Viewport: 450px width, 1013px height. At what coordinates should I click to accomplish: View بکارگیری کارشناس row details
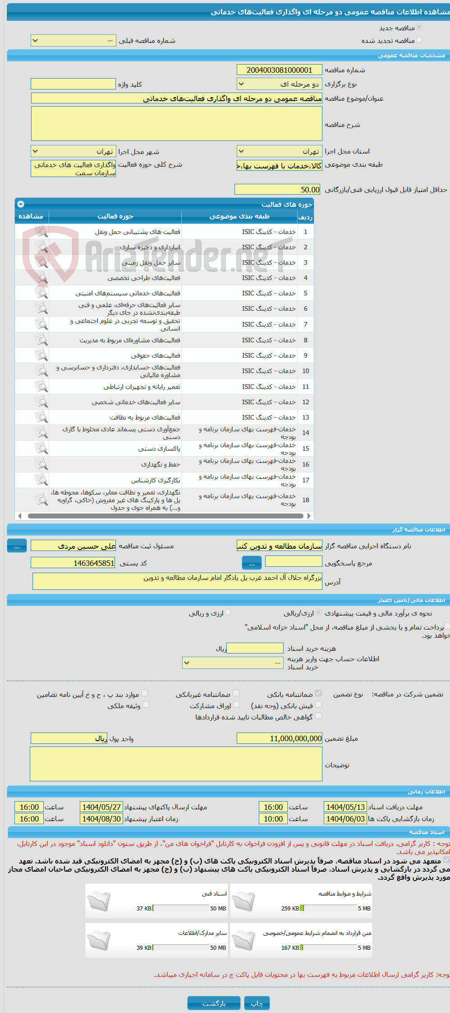(x=41, y=480)
